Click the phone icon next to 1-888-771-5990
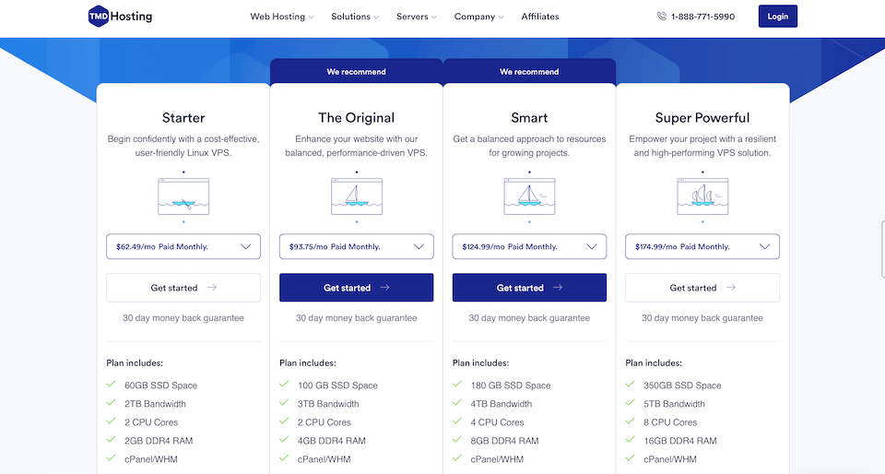This screenshot has height=474, width=885. click(662, 17)
